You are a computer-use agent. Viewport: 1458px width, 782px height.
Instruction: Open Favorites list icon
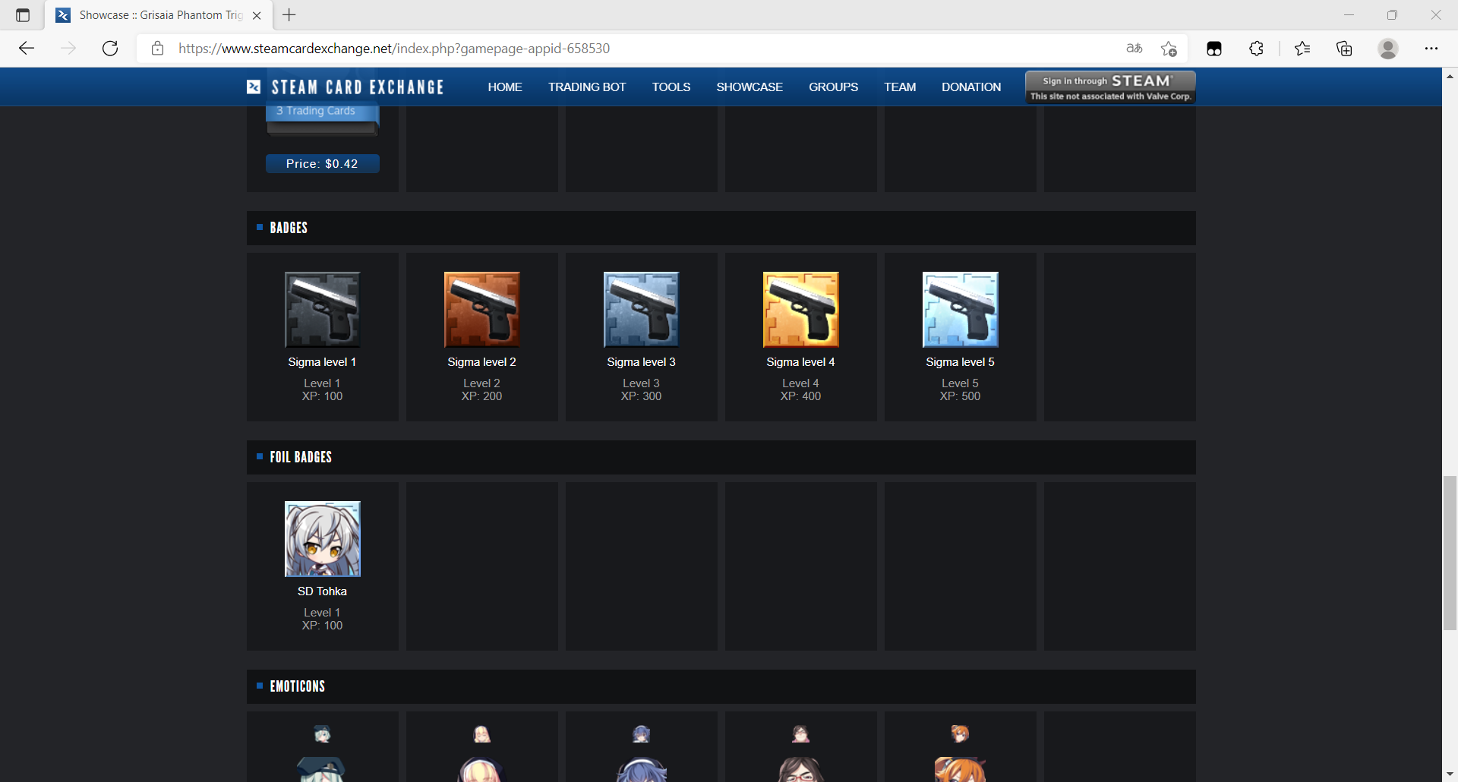[x=1302, y=49]
